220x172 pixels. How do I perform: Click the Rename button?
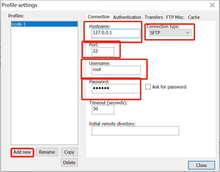[x=47, y=152]
